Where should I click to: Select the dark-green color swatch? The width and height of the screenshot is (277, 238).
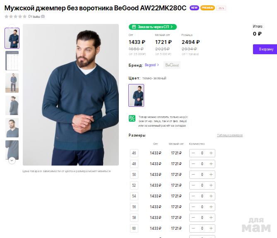pyautogui.click(x=136, y=95)
